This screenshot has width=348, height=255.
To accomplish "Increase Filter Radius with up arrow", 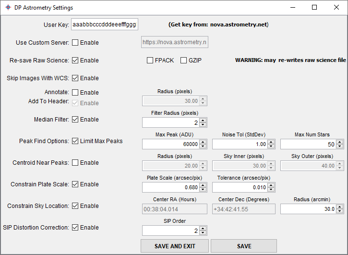I will 203,120.
